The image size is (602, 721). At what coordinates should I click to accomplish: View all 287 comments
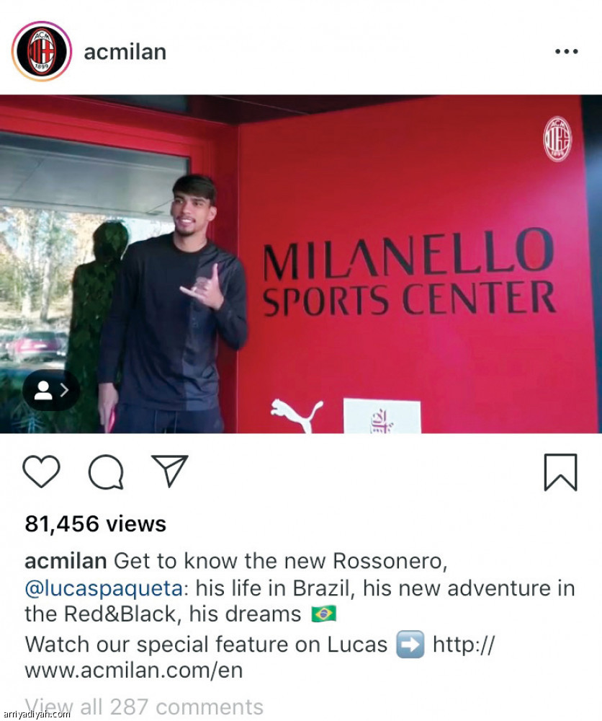coord(144,707)
